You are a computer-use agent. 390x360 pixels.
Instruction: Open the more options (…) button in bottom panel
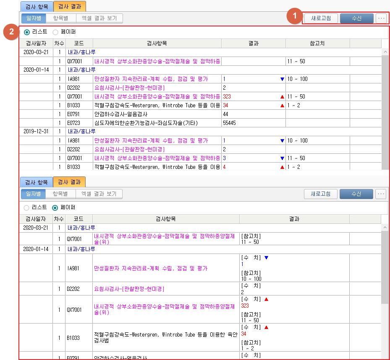[381, 194]
